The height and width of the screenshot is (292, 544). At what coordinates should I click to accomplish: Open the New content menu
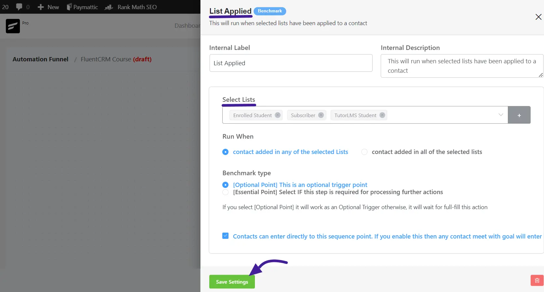[48, 7]
